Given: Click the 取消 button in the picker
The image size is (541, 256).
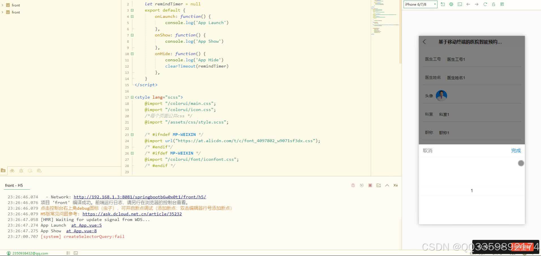Looking at the screenshot, I should 427,151.
